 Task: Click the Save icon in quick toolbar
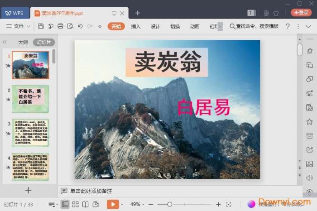tap(41, 26)
